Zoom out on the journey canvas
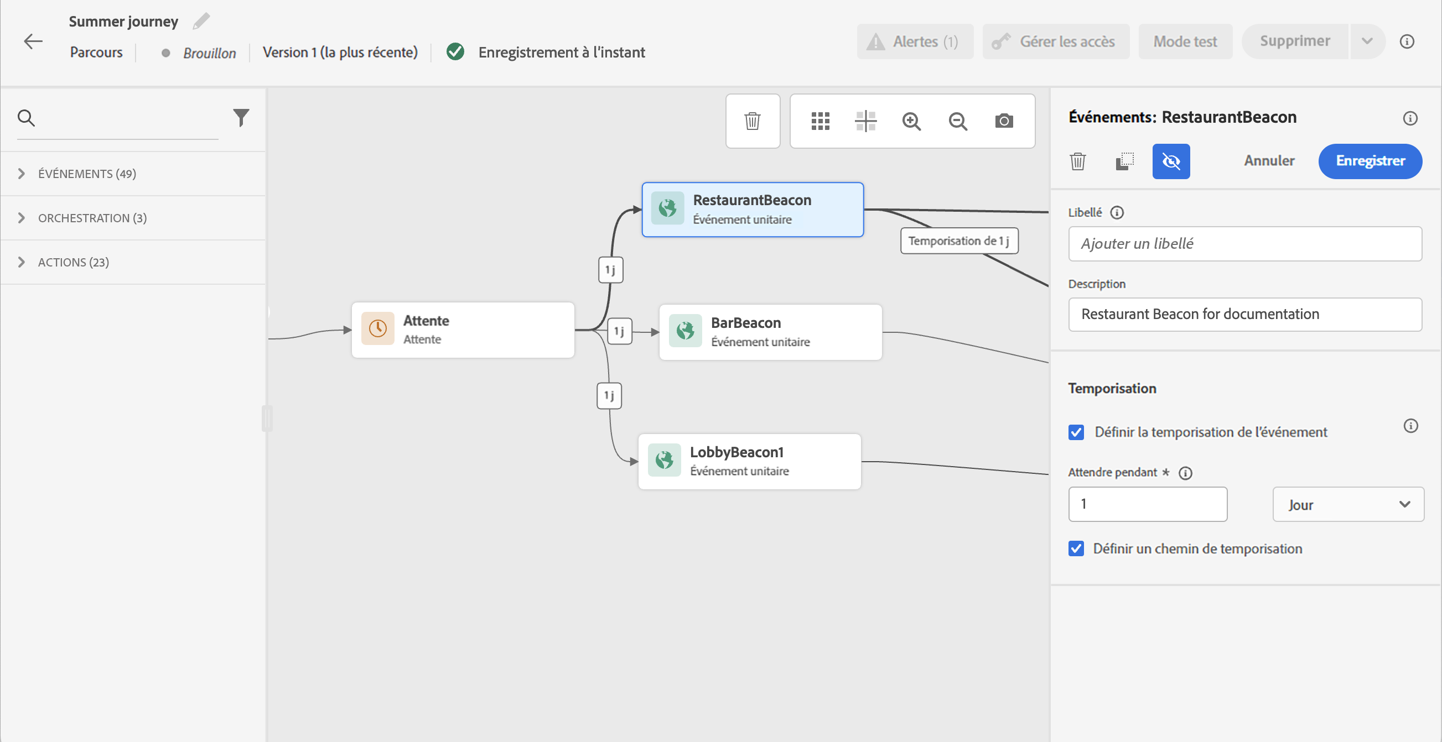 click(x=958, y=121)
